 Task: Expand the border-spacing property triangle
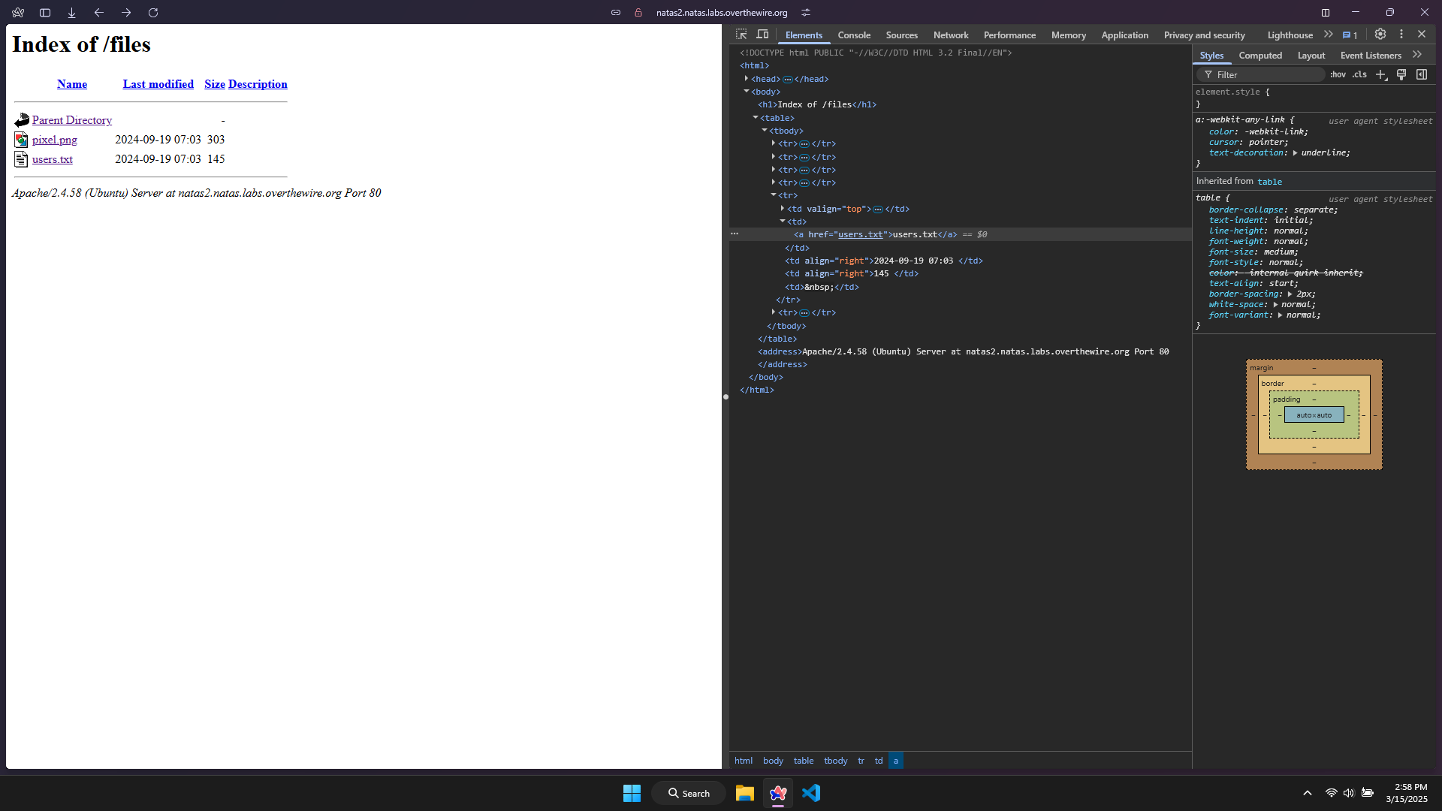(x=1290, y=294)
